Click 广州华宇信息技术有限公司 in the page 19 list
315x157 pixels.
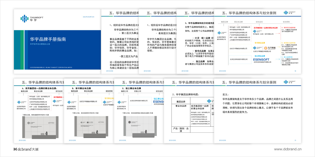pyautogui.click(x=239, y=35)
